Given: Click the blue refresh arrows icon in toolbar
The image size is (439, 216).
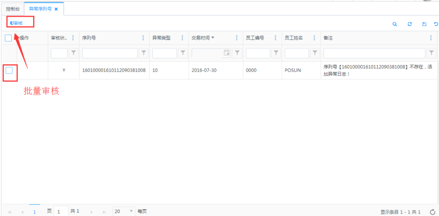Looking at the screenshot, I should pos(410,23).
